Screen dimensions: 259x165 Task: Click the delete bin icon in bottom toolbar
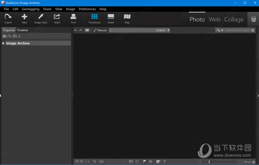[150, 162]
